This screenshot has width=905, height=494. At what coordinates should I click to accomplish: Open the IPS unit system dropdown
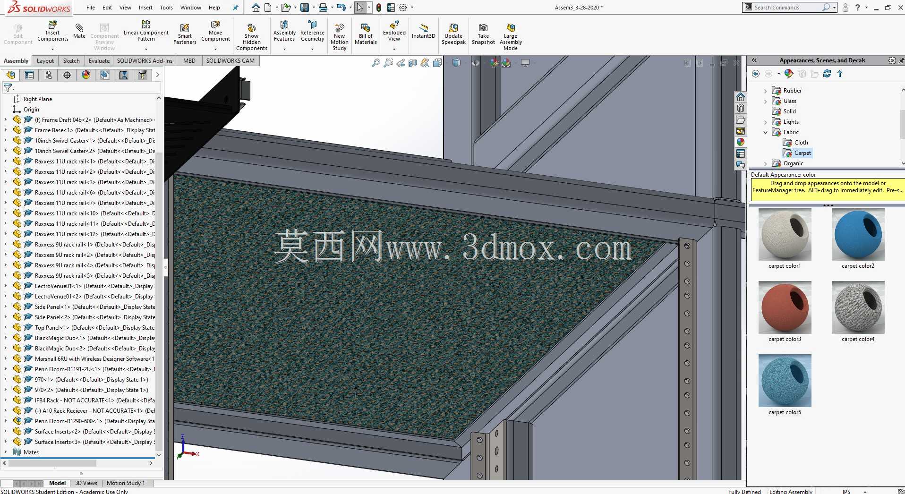tap(865, 492)
